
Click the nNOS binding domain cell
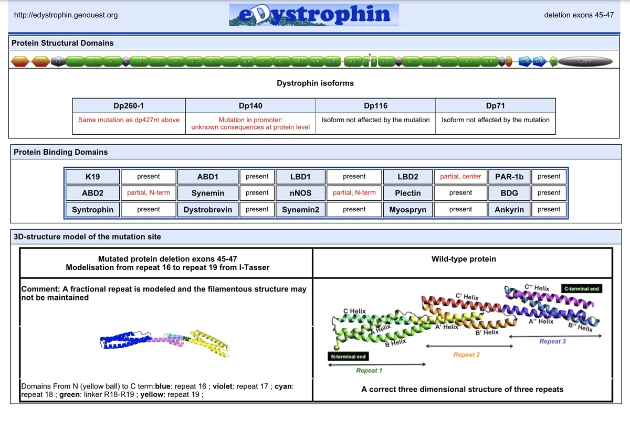coord(300,193)
